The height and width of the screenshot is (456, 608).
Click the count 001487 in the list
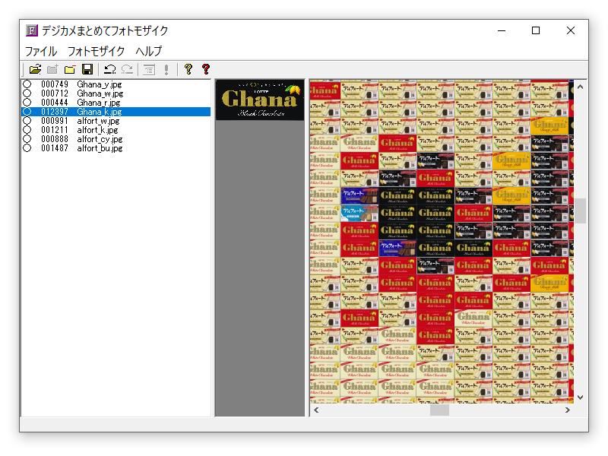55,148
